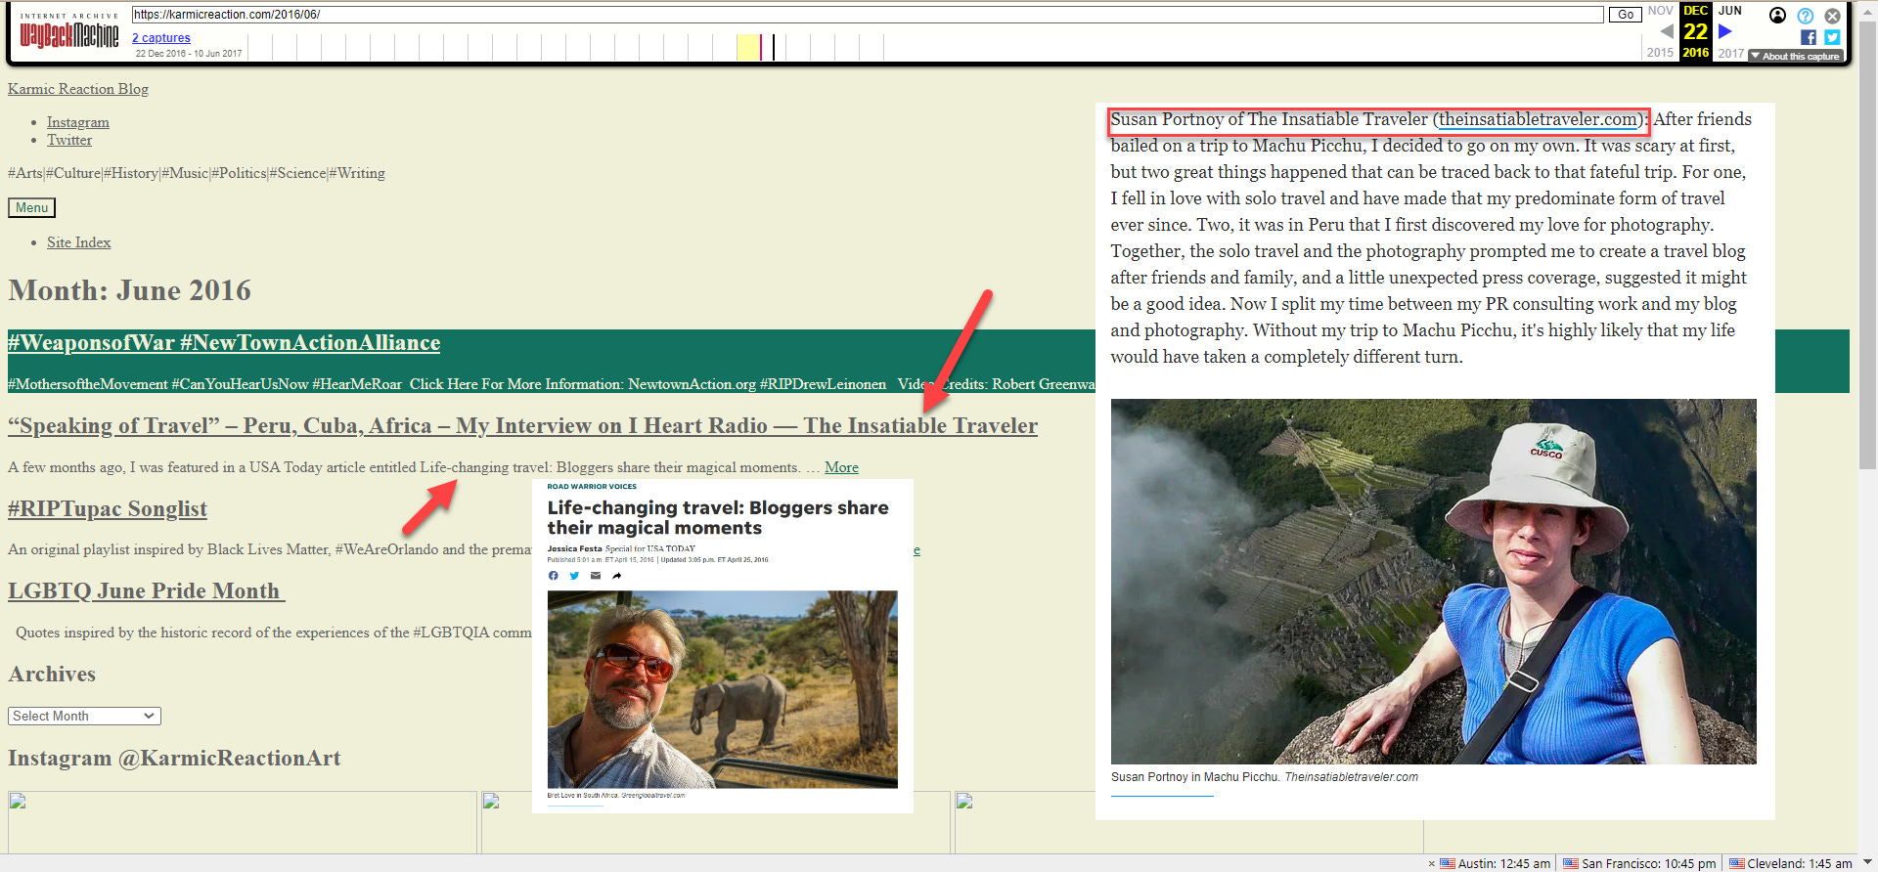Open #RIPTupac Songlist post
The width and height of the screenshot is (1878, 872).
point(108,508)
